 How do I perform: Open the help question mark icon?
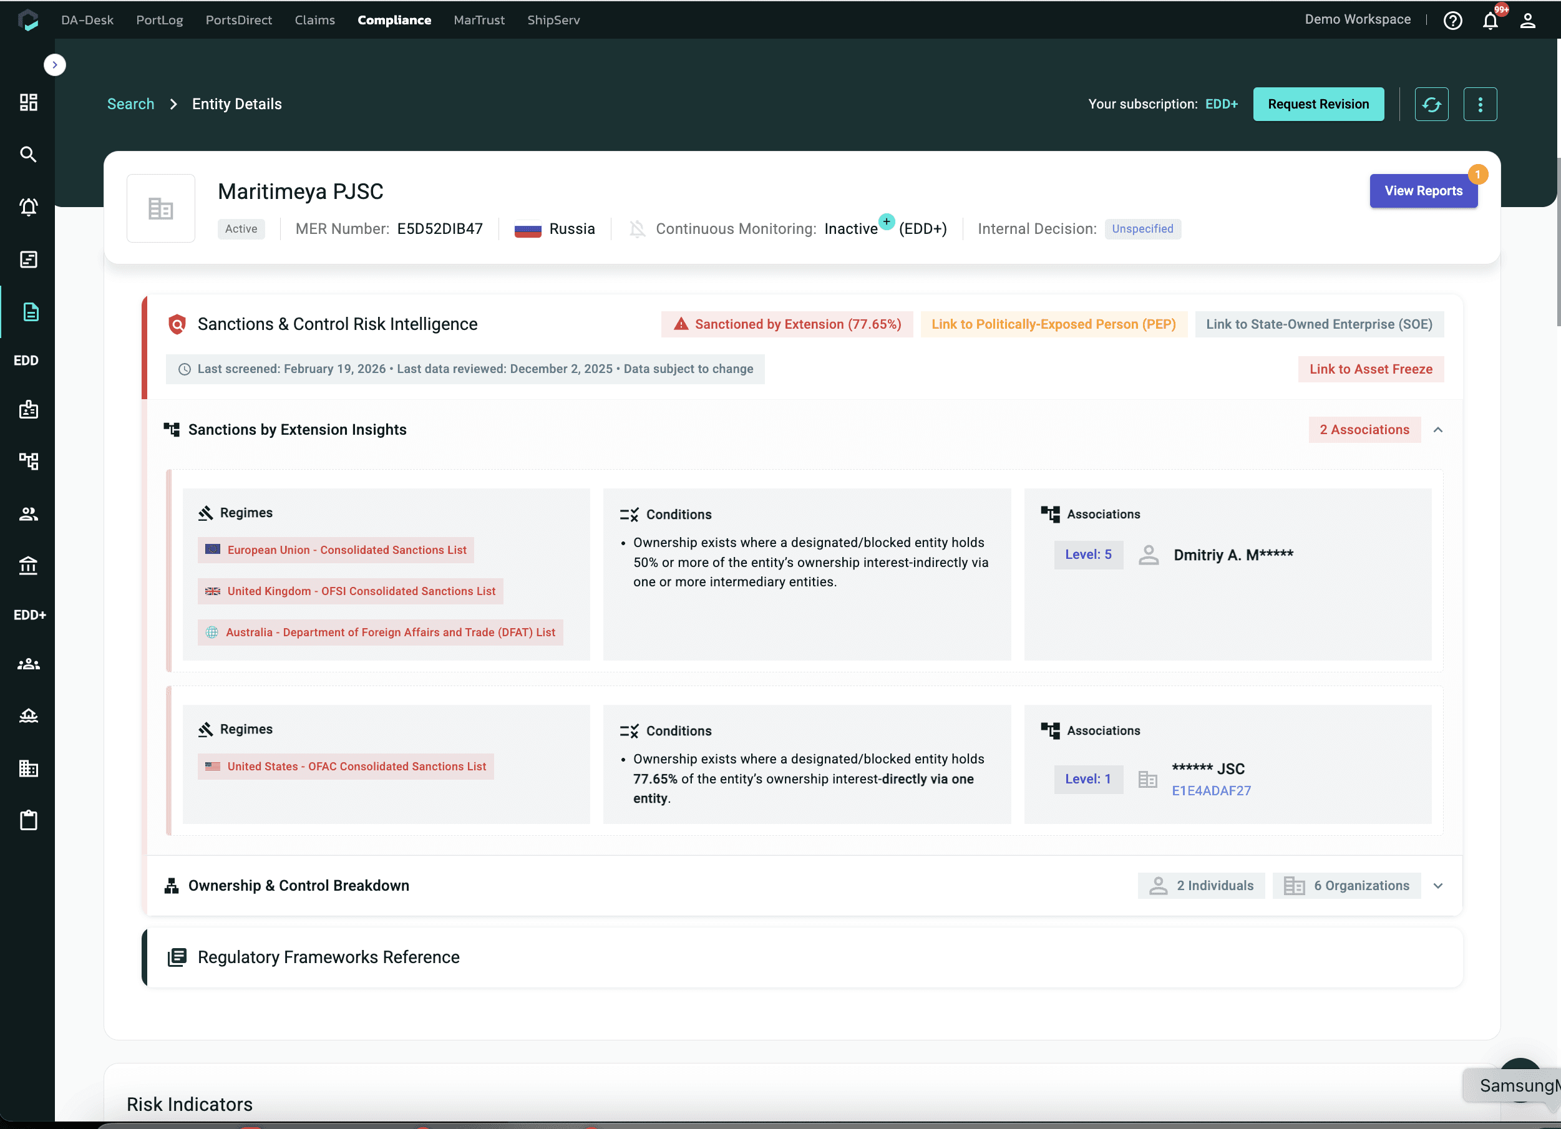(x=1452, y=21)
